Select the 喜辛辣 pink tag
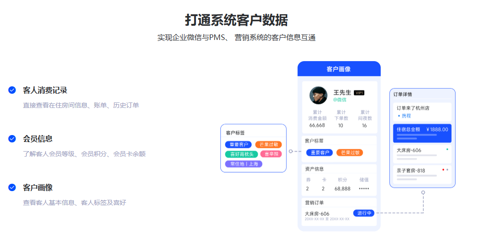479x243 pixels. point(271,154)
